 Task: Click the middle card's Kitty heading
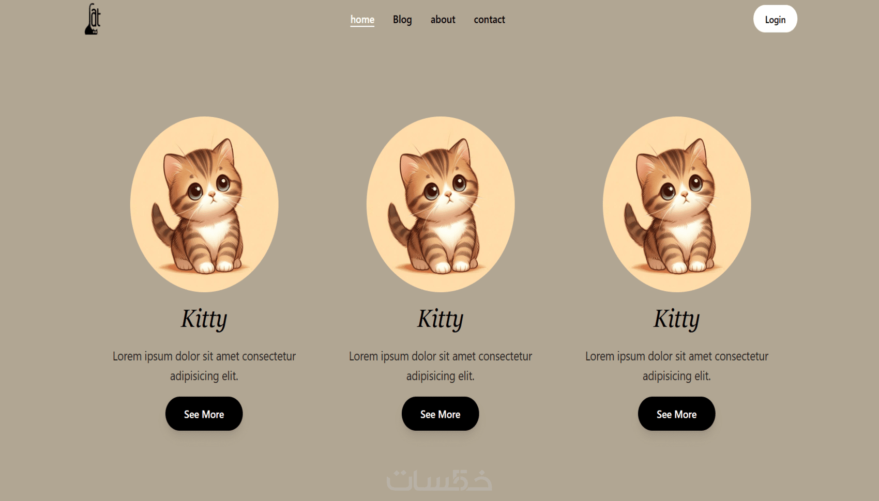point(441,319)
